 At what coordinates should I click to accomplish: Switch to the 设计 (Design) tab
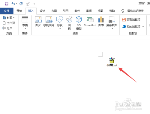click(x=42, y=11)
